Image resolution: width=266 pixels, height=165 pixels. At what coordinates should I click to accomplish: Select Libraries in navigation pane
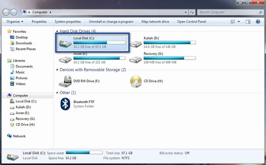click(x=19, y=61)
